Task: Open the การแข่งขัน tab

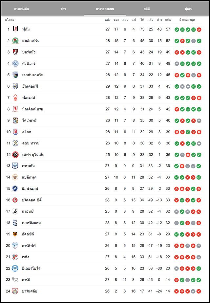Action: click(21, 9)
